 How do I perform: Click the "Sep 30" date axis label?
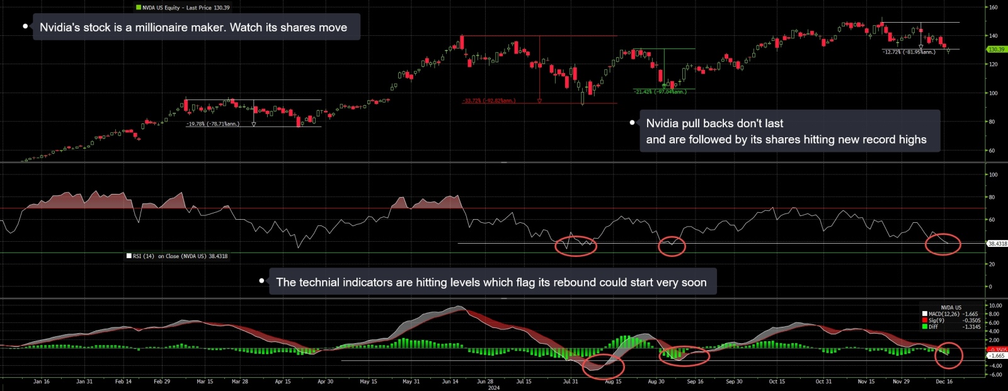pyautogui.click(x=735, y=382)
